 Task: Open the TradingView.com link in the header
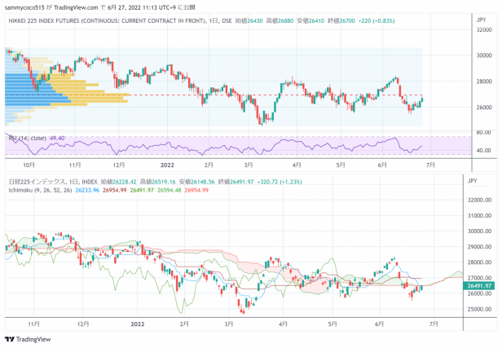coord(76,7)
